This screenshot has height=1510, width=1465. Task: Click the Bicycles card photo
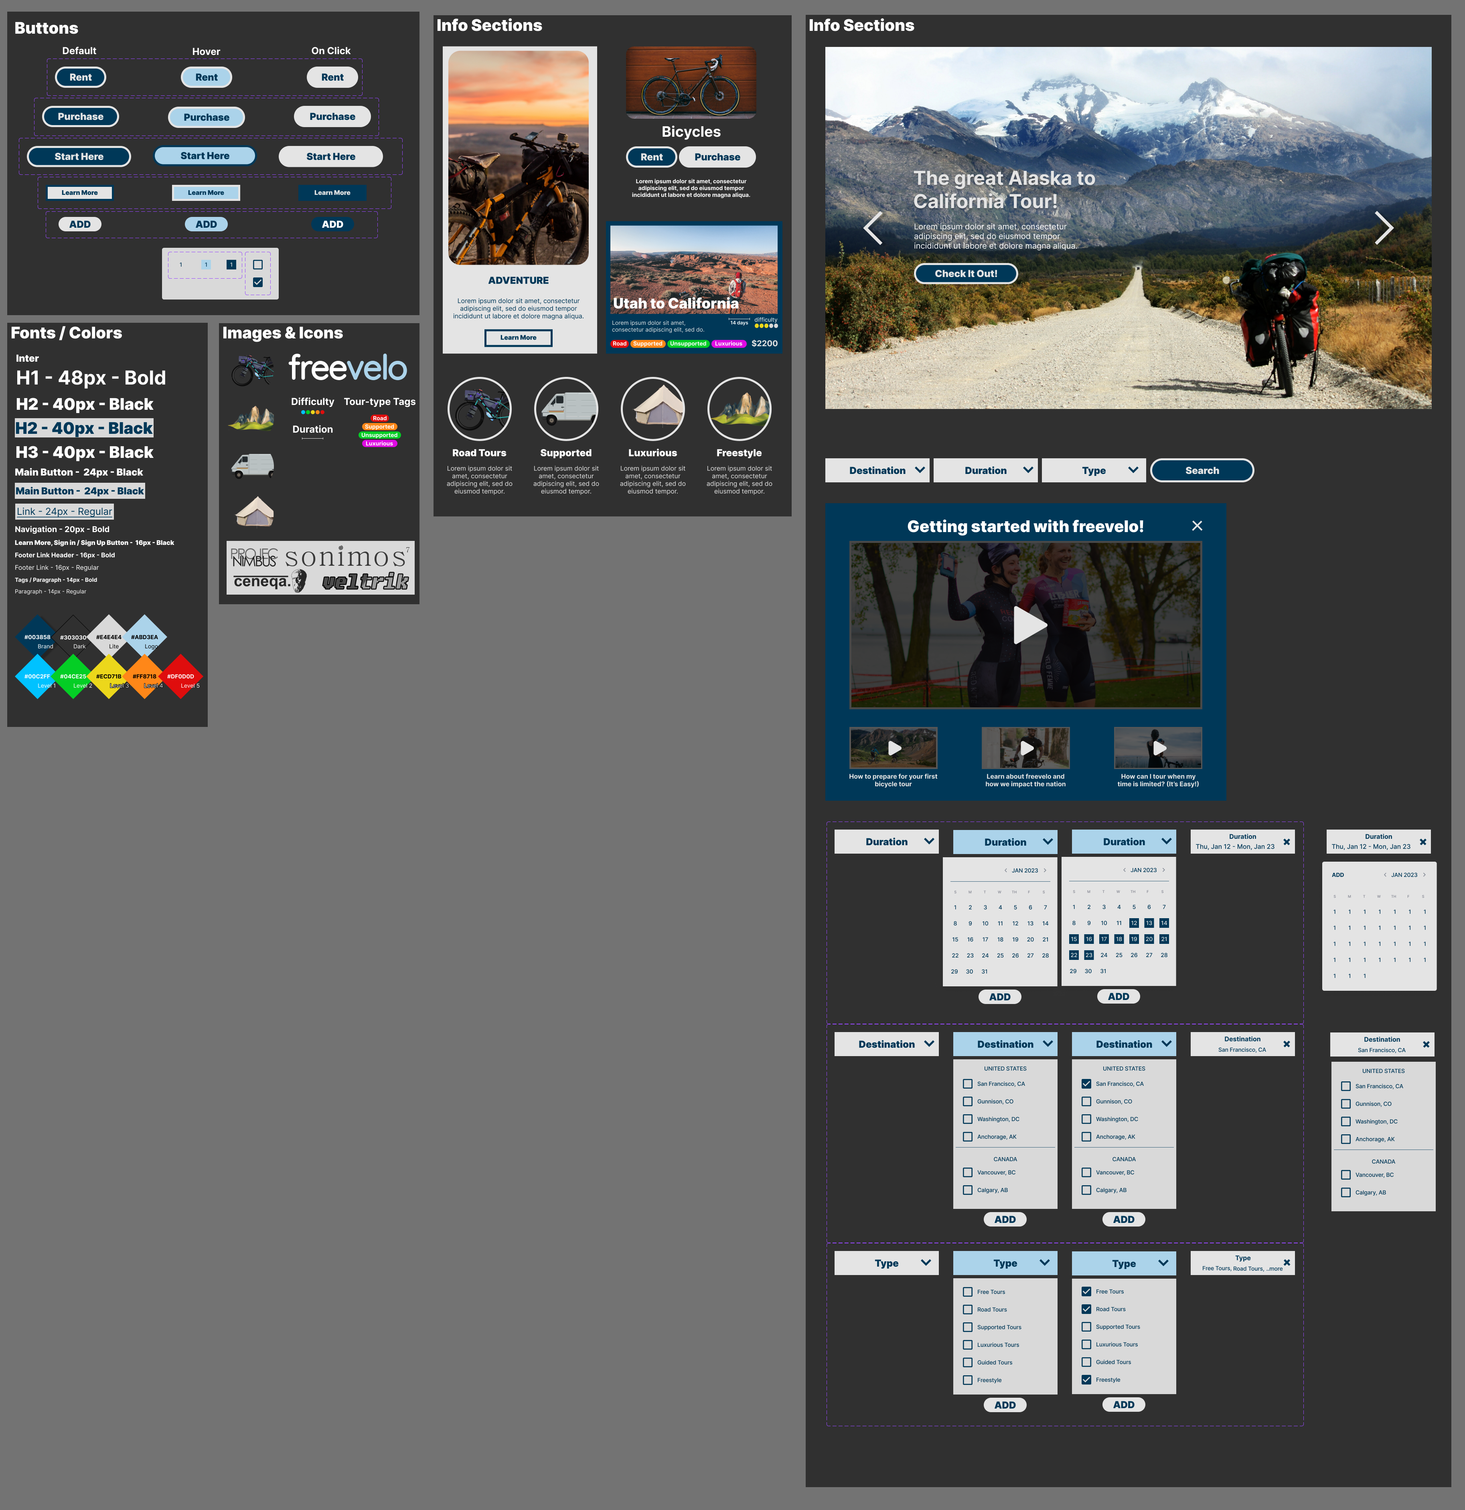point(691,83)
